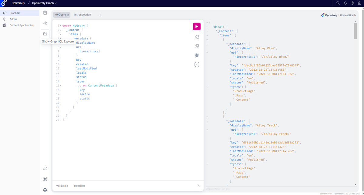Viewport: 364px width, 195px height.
Task: Execute the MyQuery GraphQL query
Action: (x=197, y=26)
